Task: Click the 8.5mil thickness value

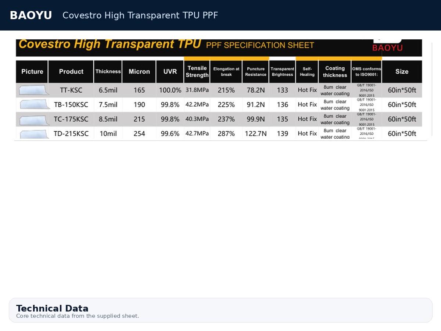Action: tap(108, 119)
